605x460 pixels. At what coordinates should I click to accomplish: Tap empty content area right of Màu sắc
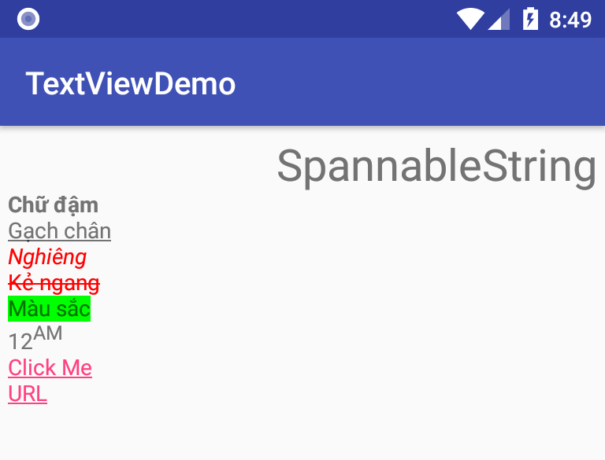point(347,308)
